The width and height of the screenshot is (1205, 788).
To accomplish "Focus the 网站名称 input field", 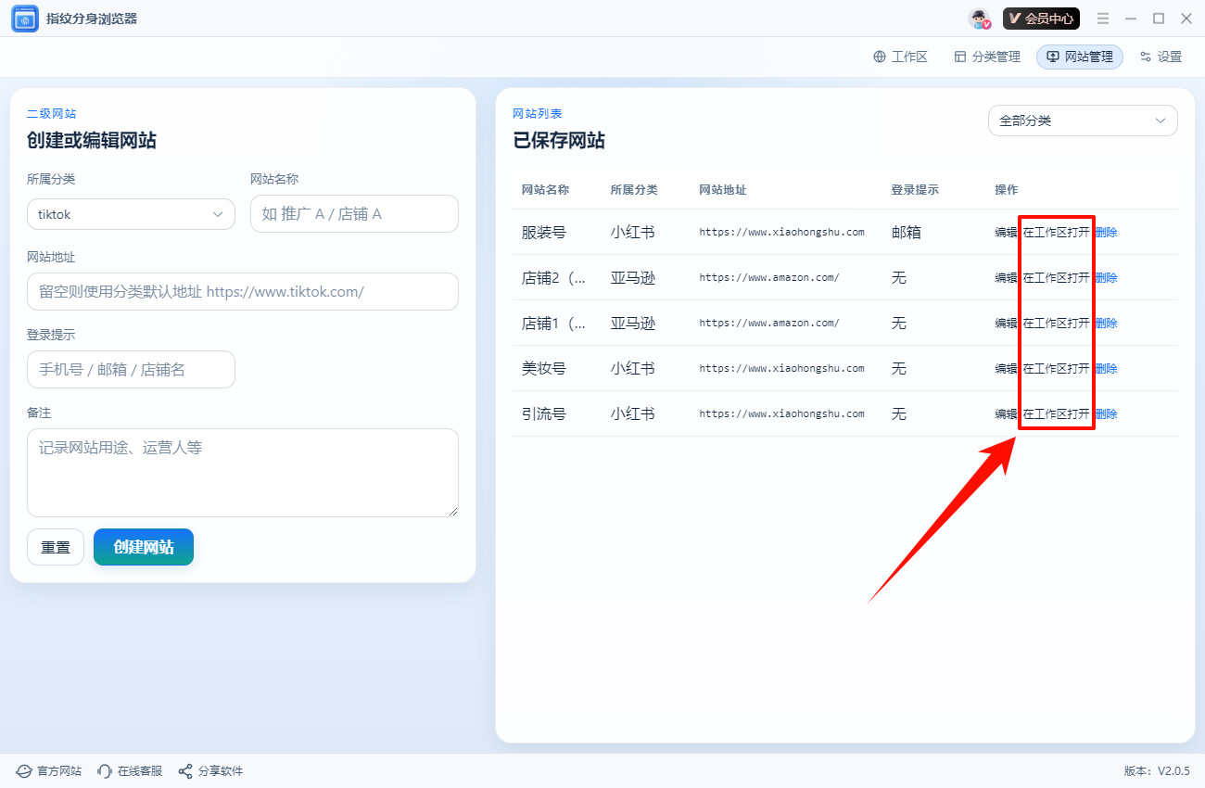I will (354, 213).
